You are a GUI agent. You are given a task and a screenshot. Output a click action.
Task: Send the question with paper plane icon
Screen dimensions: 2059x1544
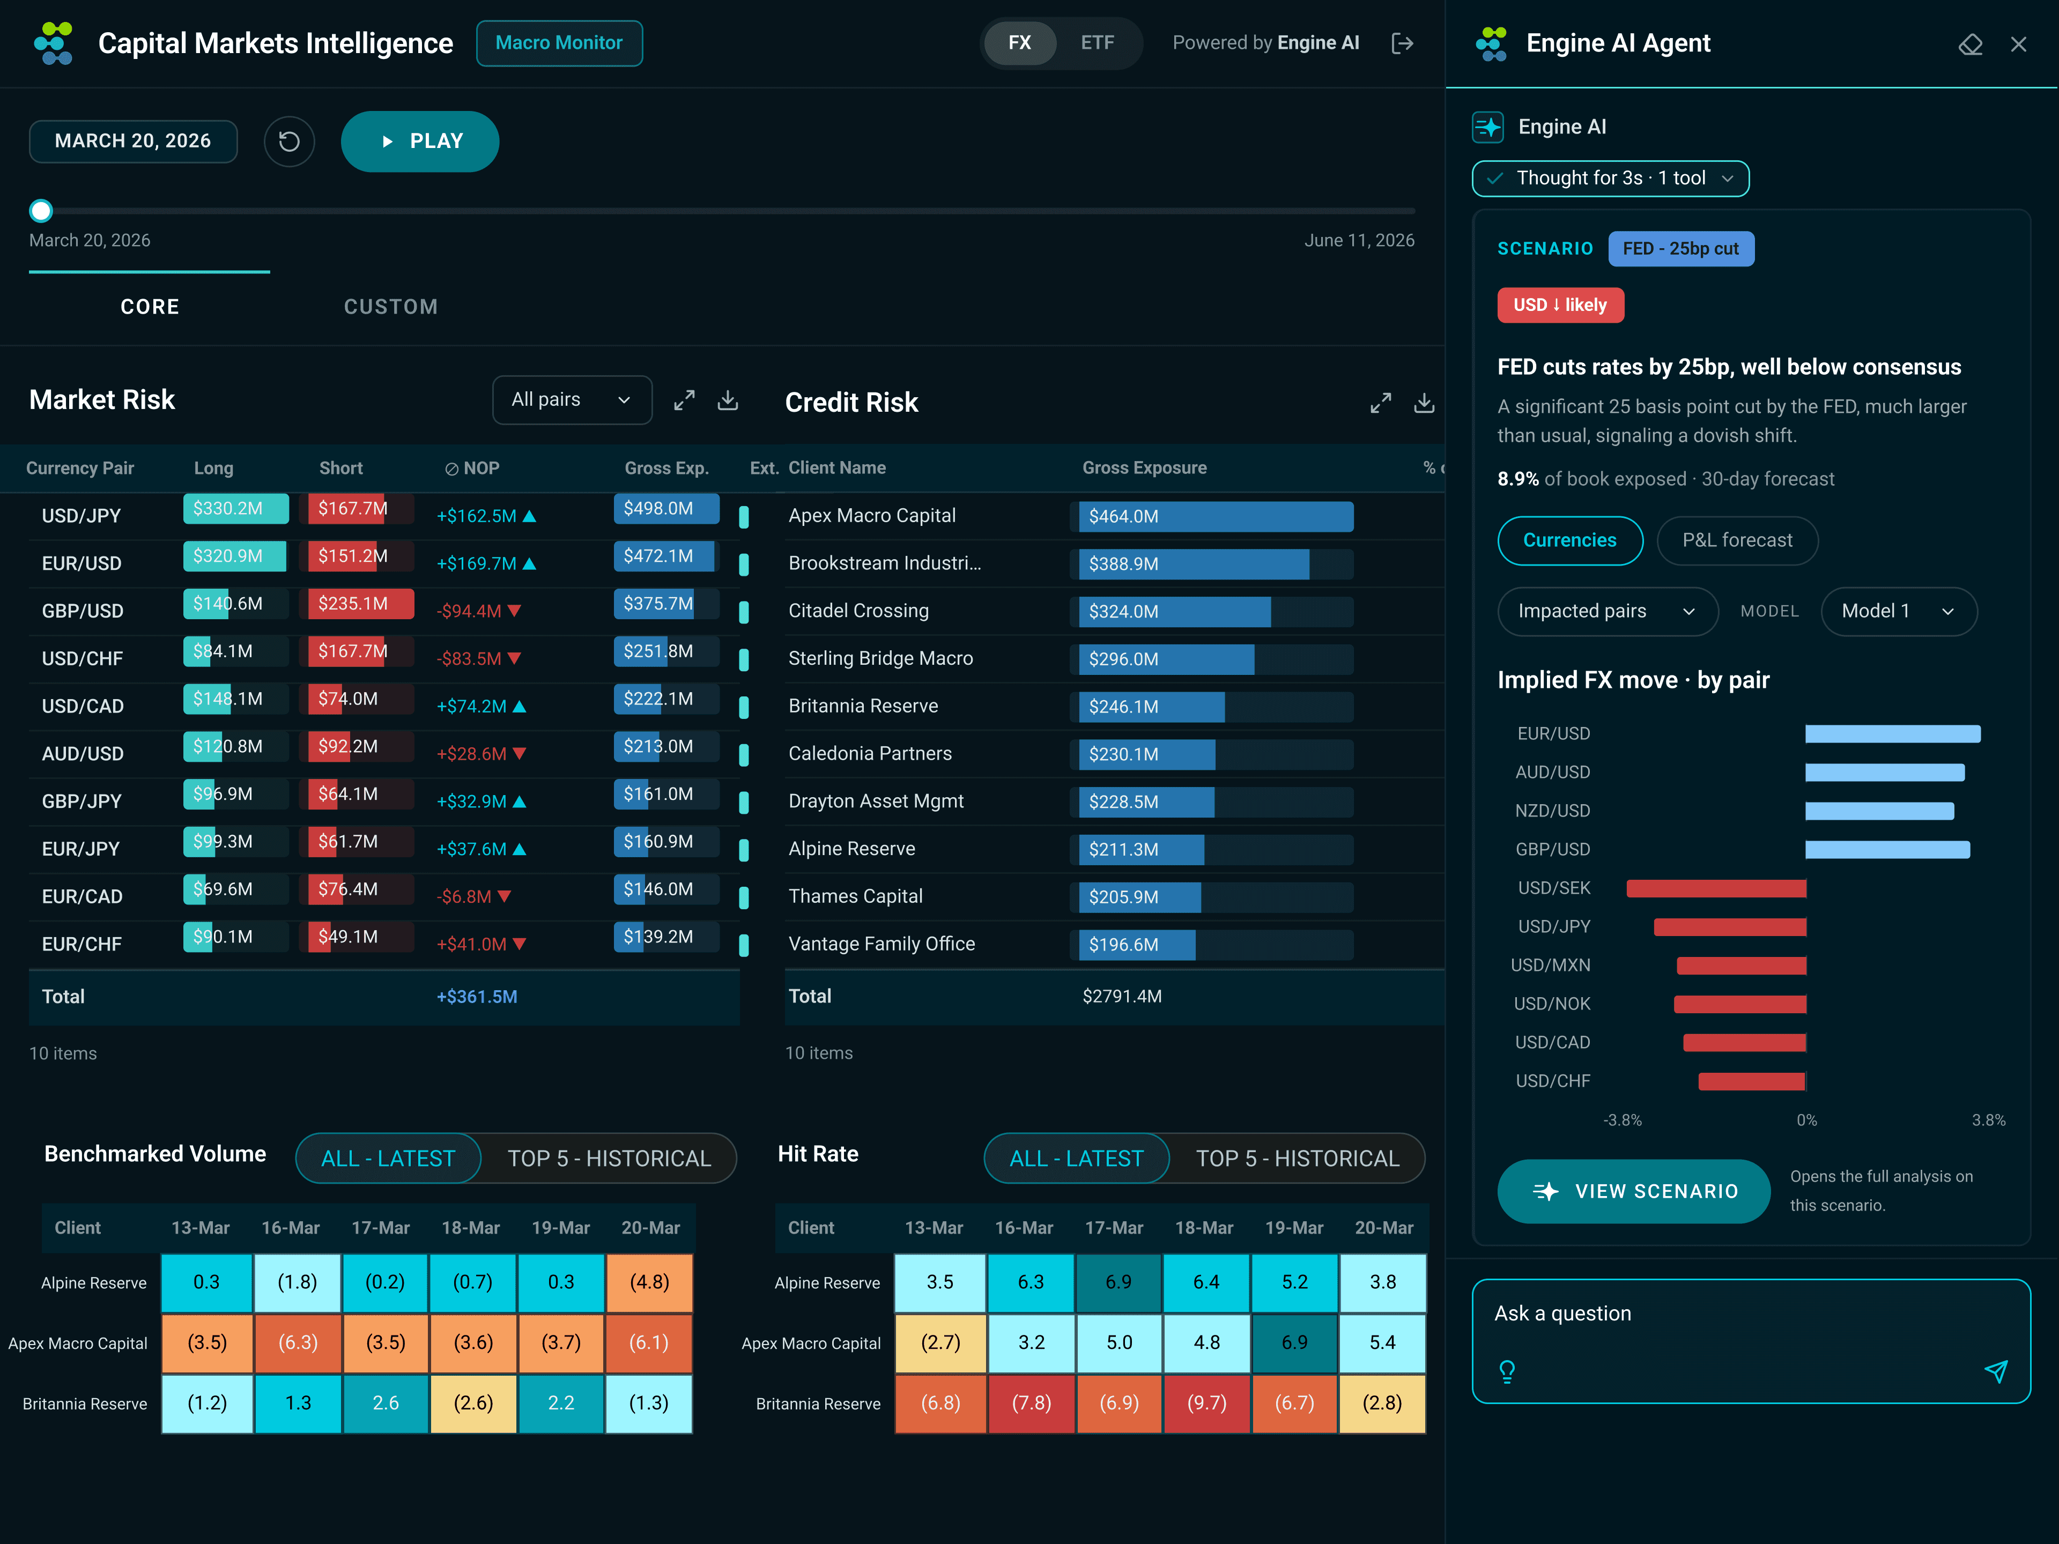pyautogui.click(x=1996, y=1371)
